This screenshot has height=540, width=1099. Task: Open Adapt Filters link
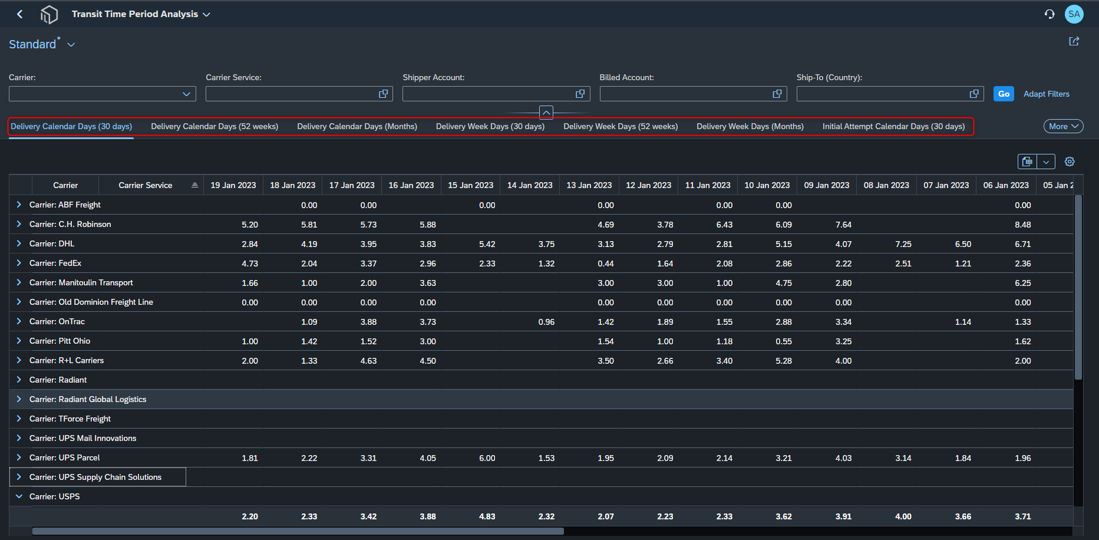pos(1046,94)
